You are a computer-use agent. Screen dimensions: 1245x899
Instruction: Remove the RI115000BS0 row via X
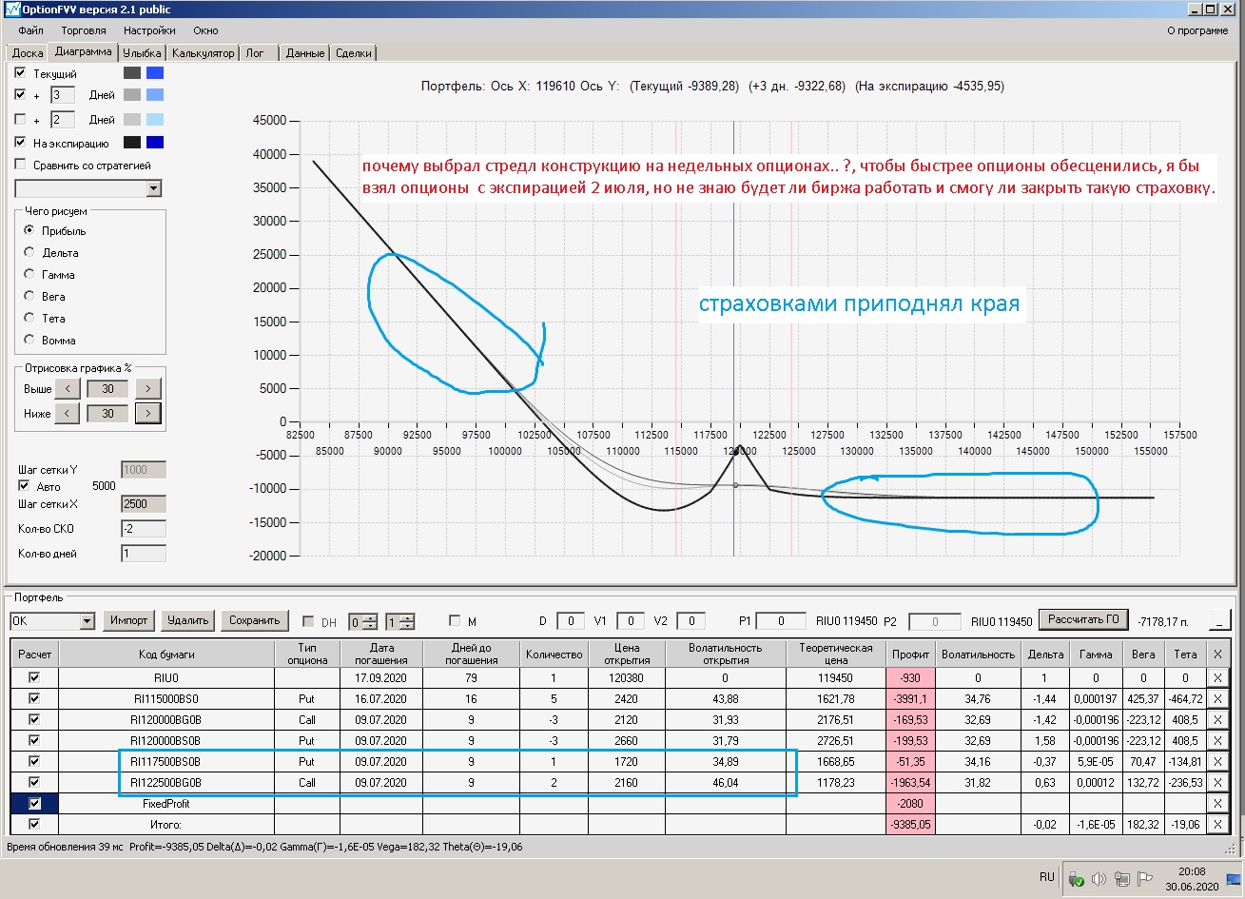[x=1216, y=698]
